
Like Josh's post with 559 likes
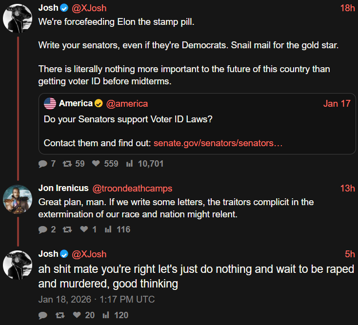tap(96, 164)
